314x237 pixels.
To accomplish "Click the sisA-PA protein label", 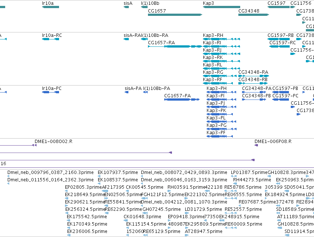I will [133, 88].
